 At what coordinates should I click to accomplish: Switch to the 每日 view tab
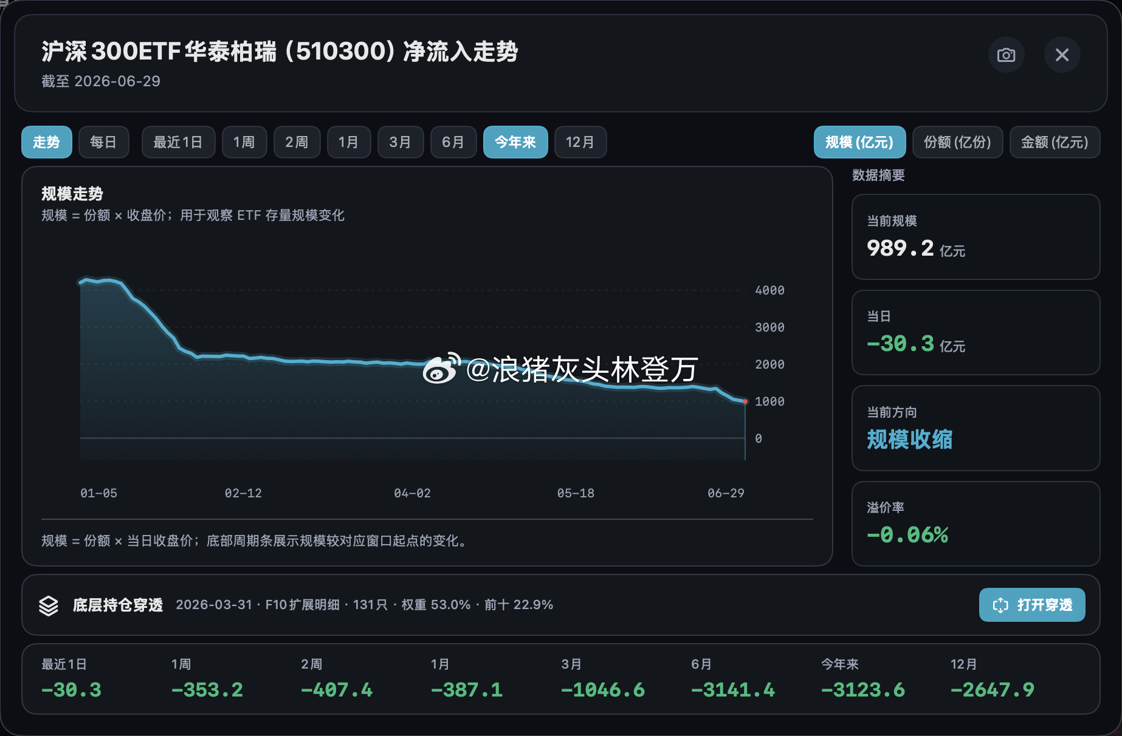pos(103,142)
